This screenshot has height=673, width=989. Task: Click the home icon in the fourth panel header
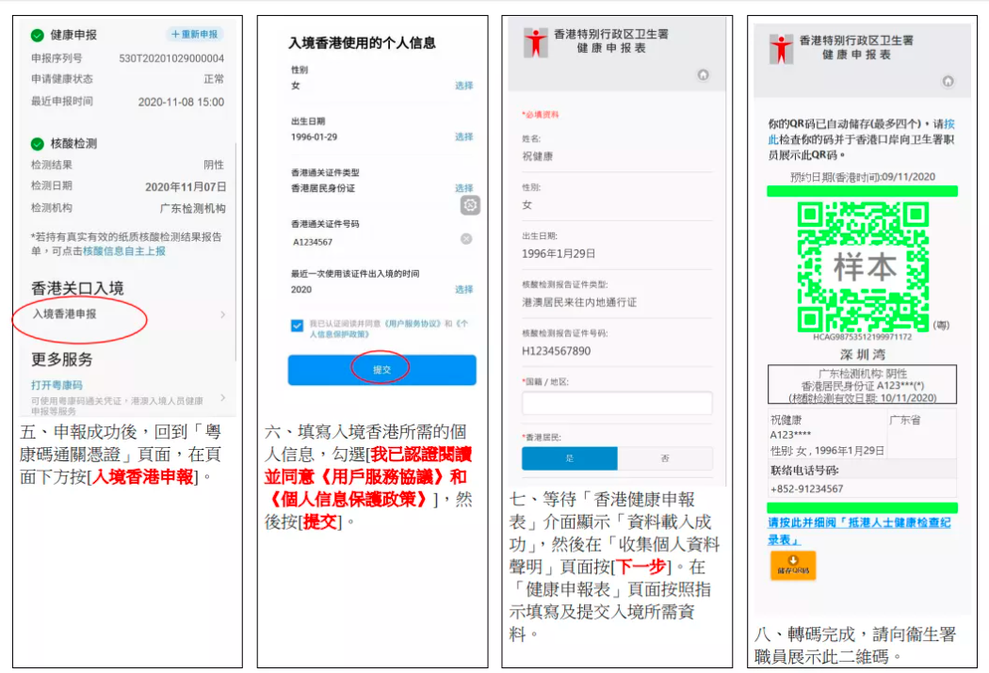pos(948,81)
